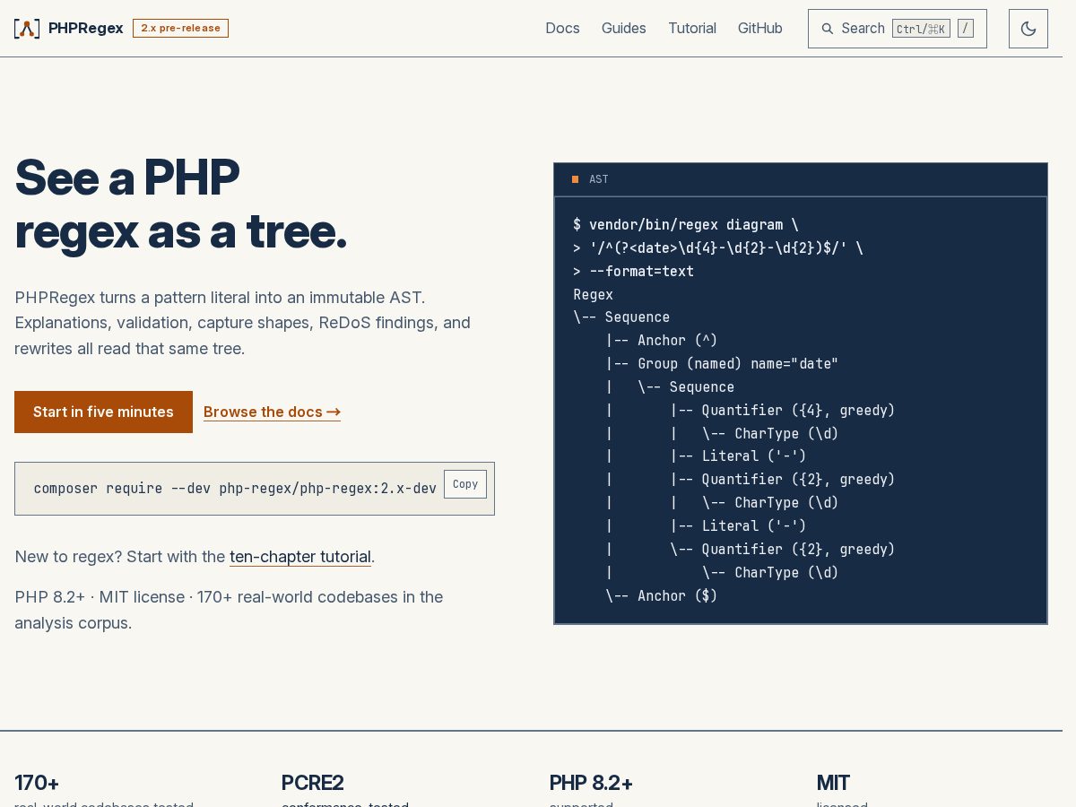Screen dimensions: 1076x807
Task: Click 'Quantifier ({4}, greedy)' row
Action: pos(783,410)
